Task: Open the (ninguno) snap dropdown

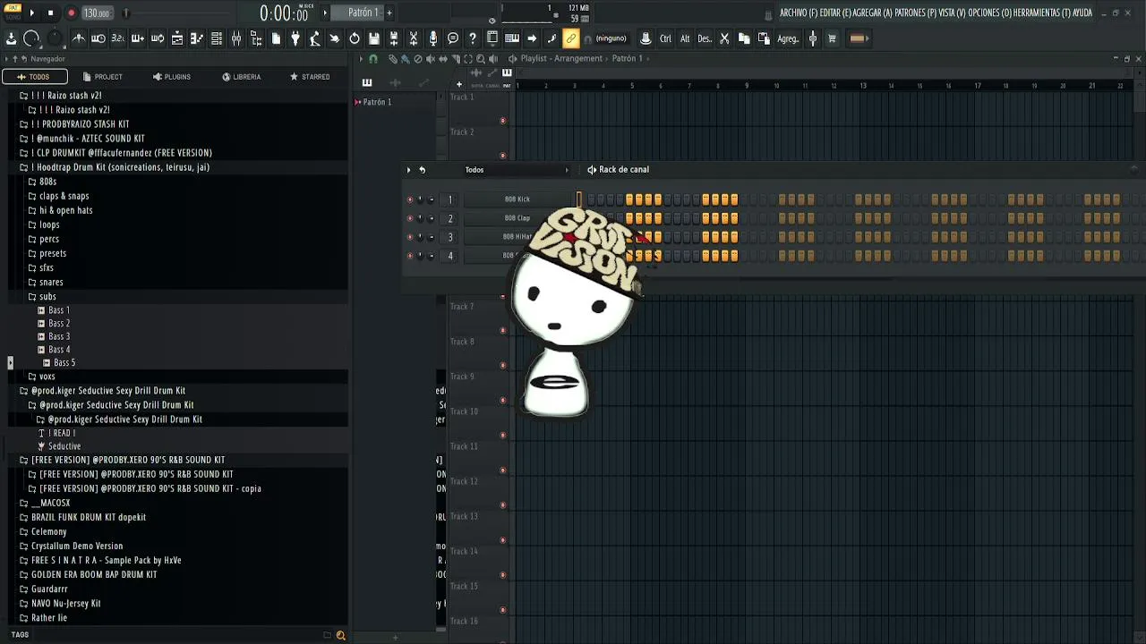Action: [611, 38]
